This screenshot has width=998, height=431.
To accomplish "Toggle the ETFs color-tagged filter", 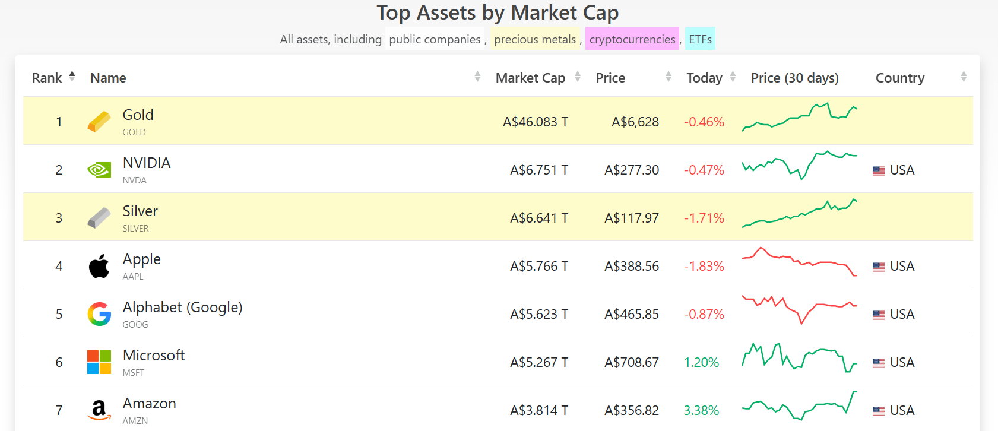I will coord(700,39).
